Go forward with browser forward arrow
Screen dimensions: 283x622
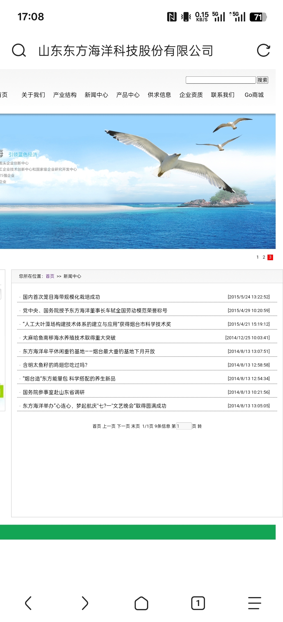coord(85,603)
